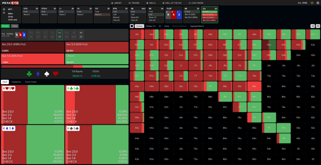Select the BB seat with 23 stack
This screenshot has width=321, height=165.
pyautogui.click(x=81, y=35)
